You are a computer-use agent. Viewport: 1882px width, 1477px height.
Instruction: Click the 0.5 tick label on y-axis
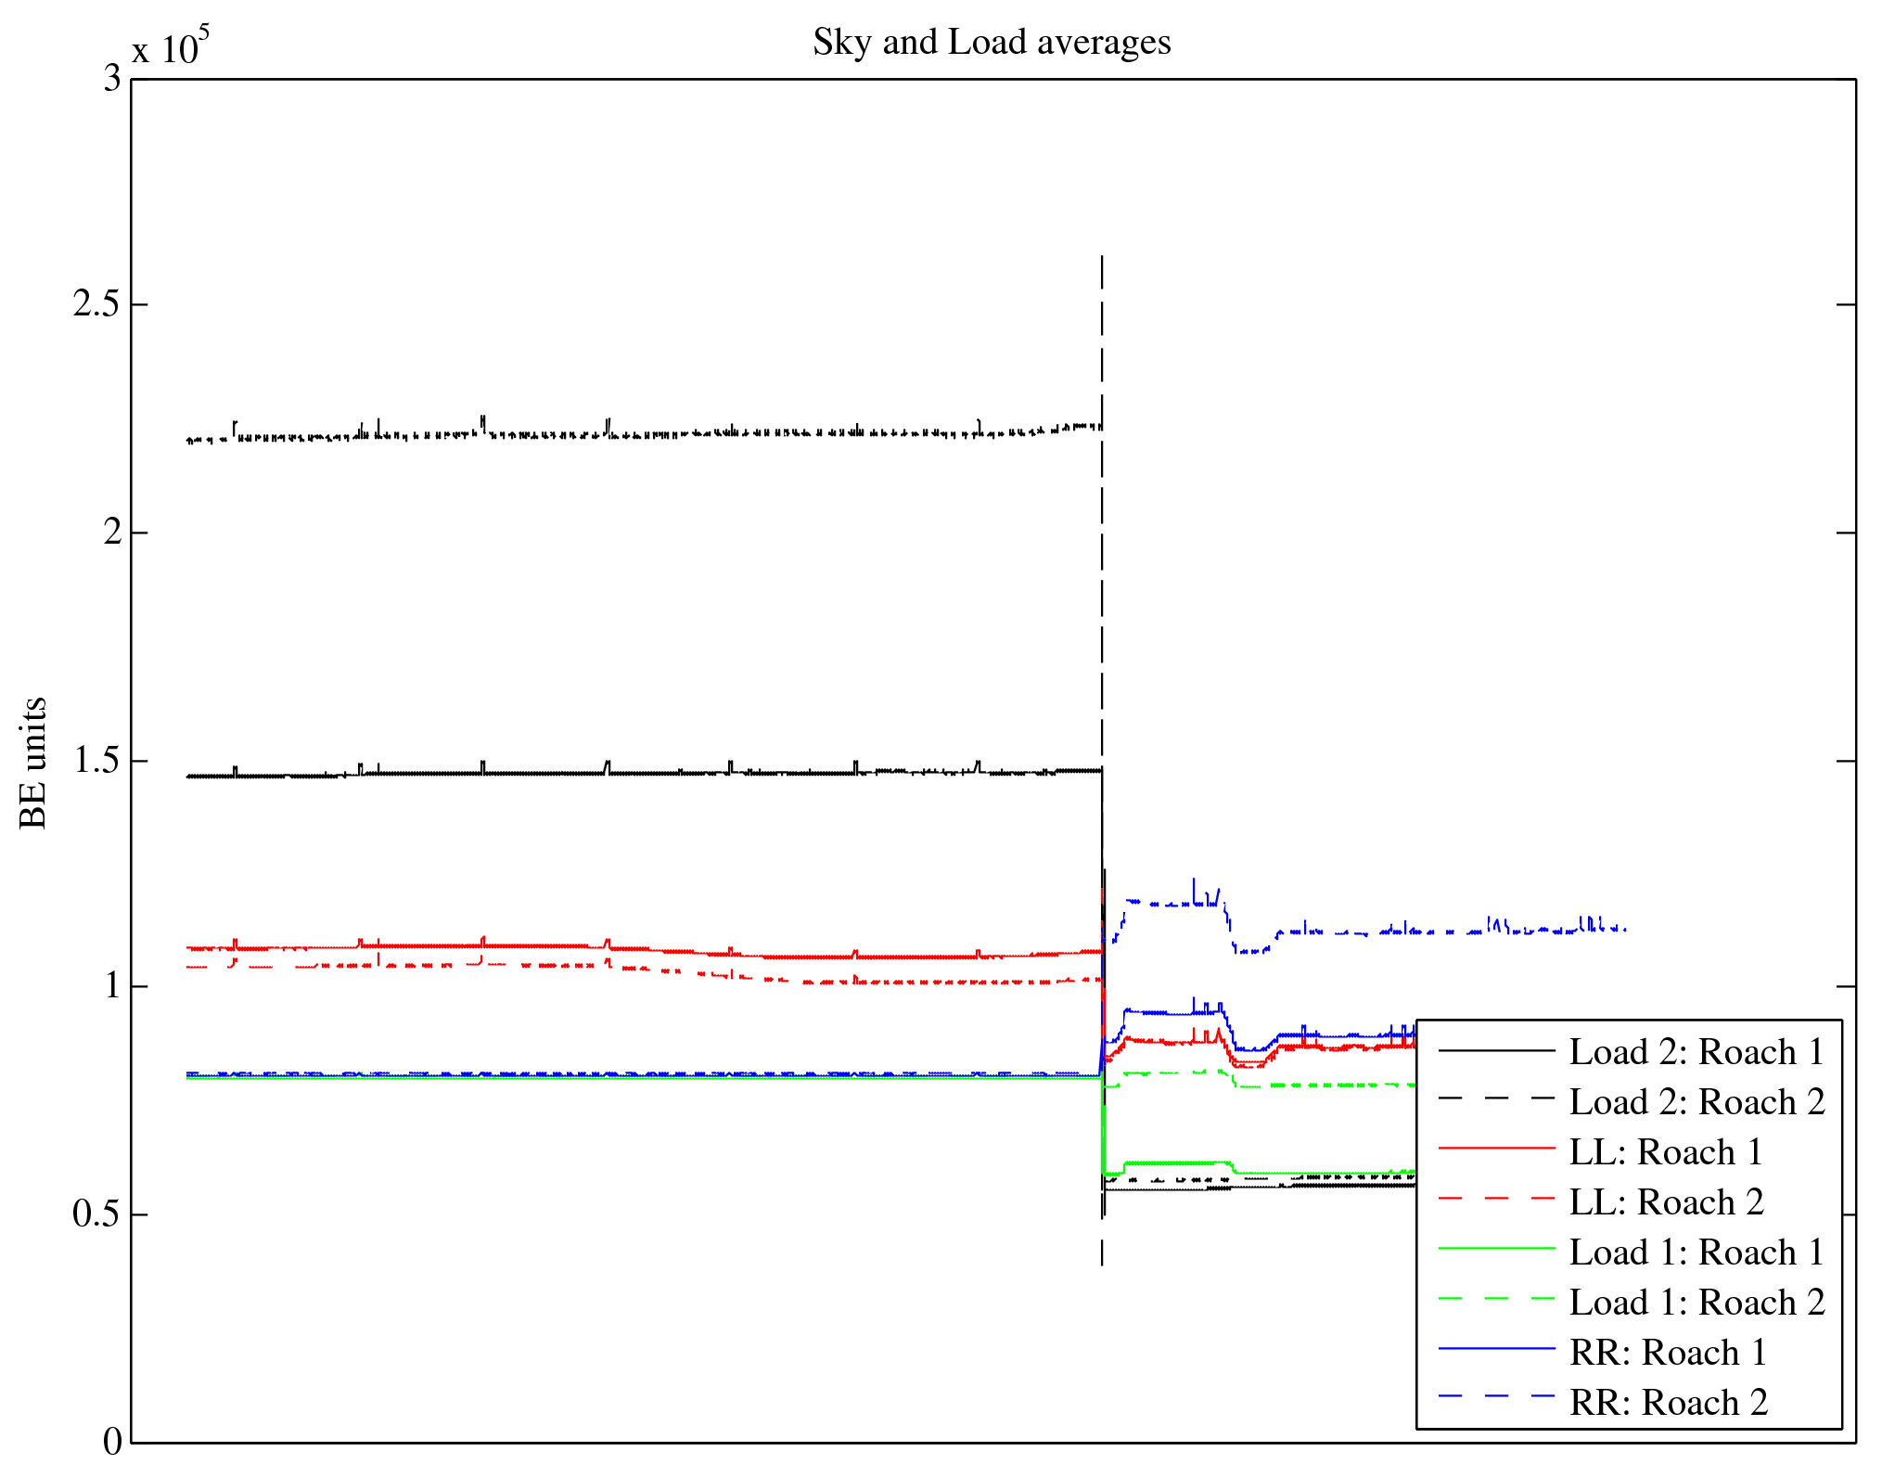pyautogui.click(x=96, y=1214)
